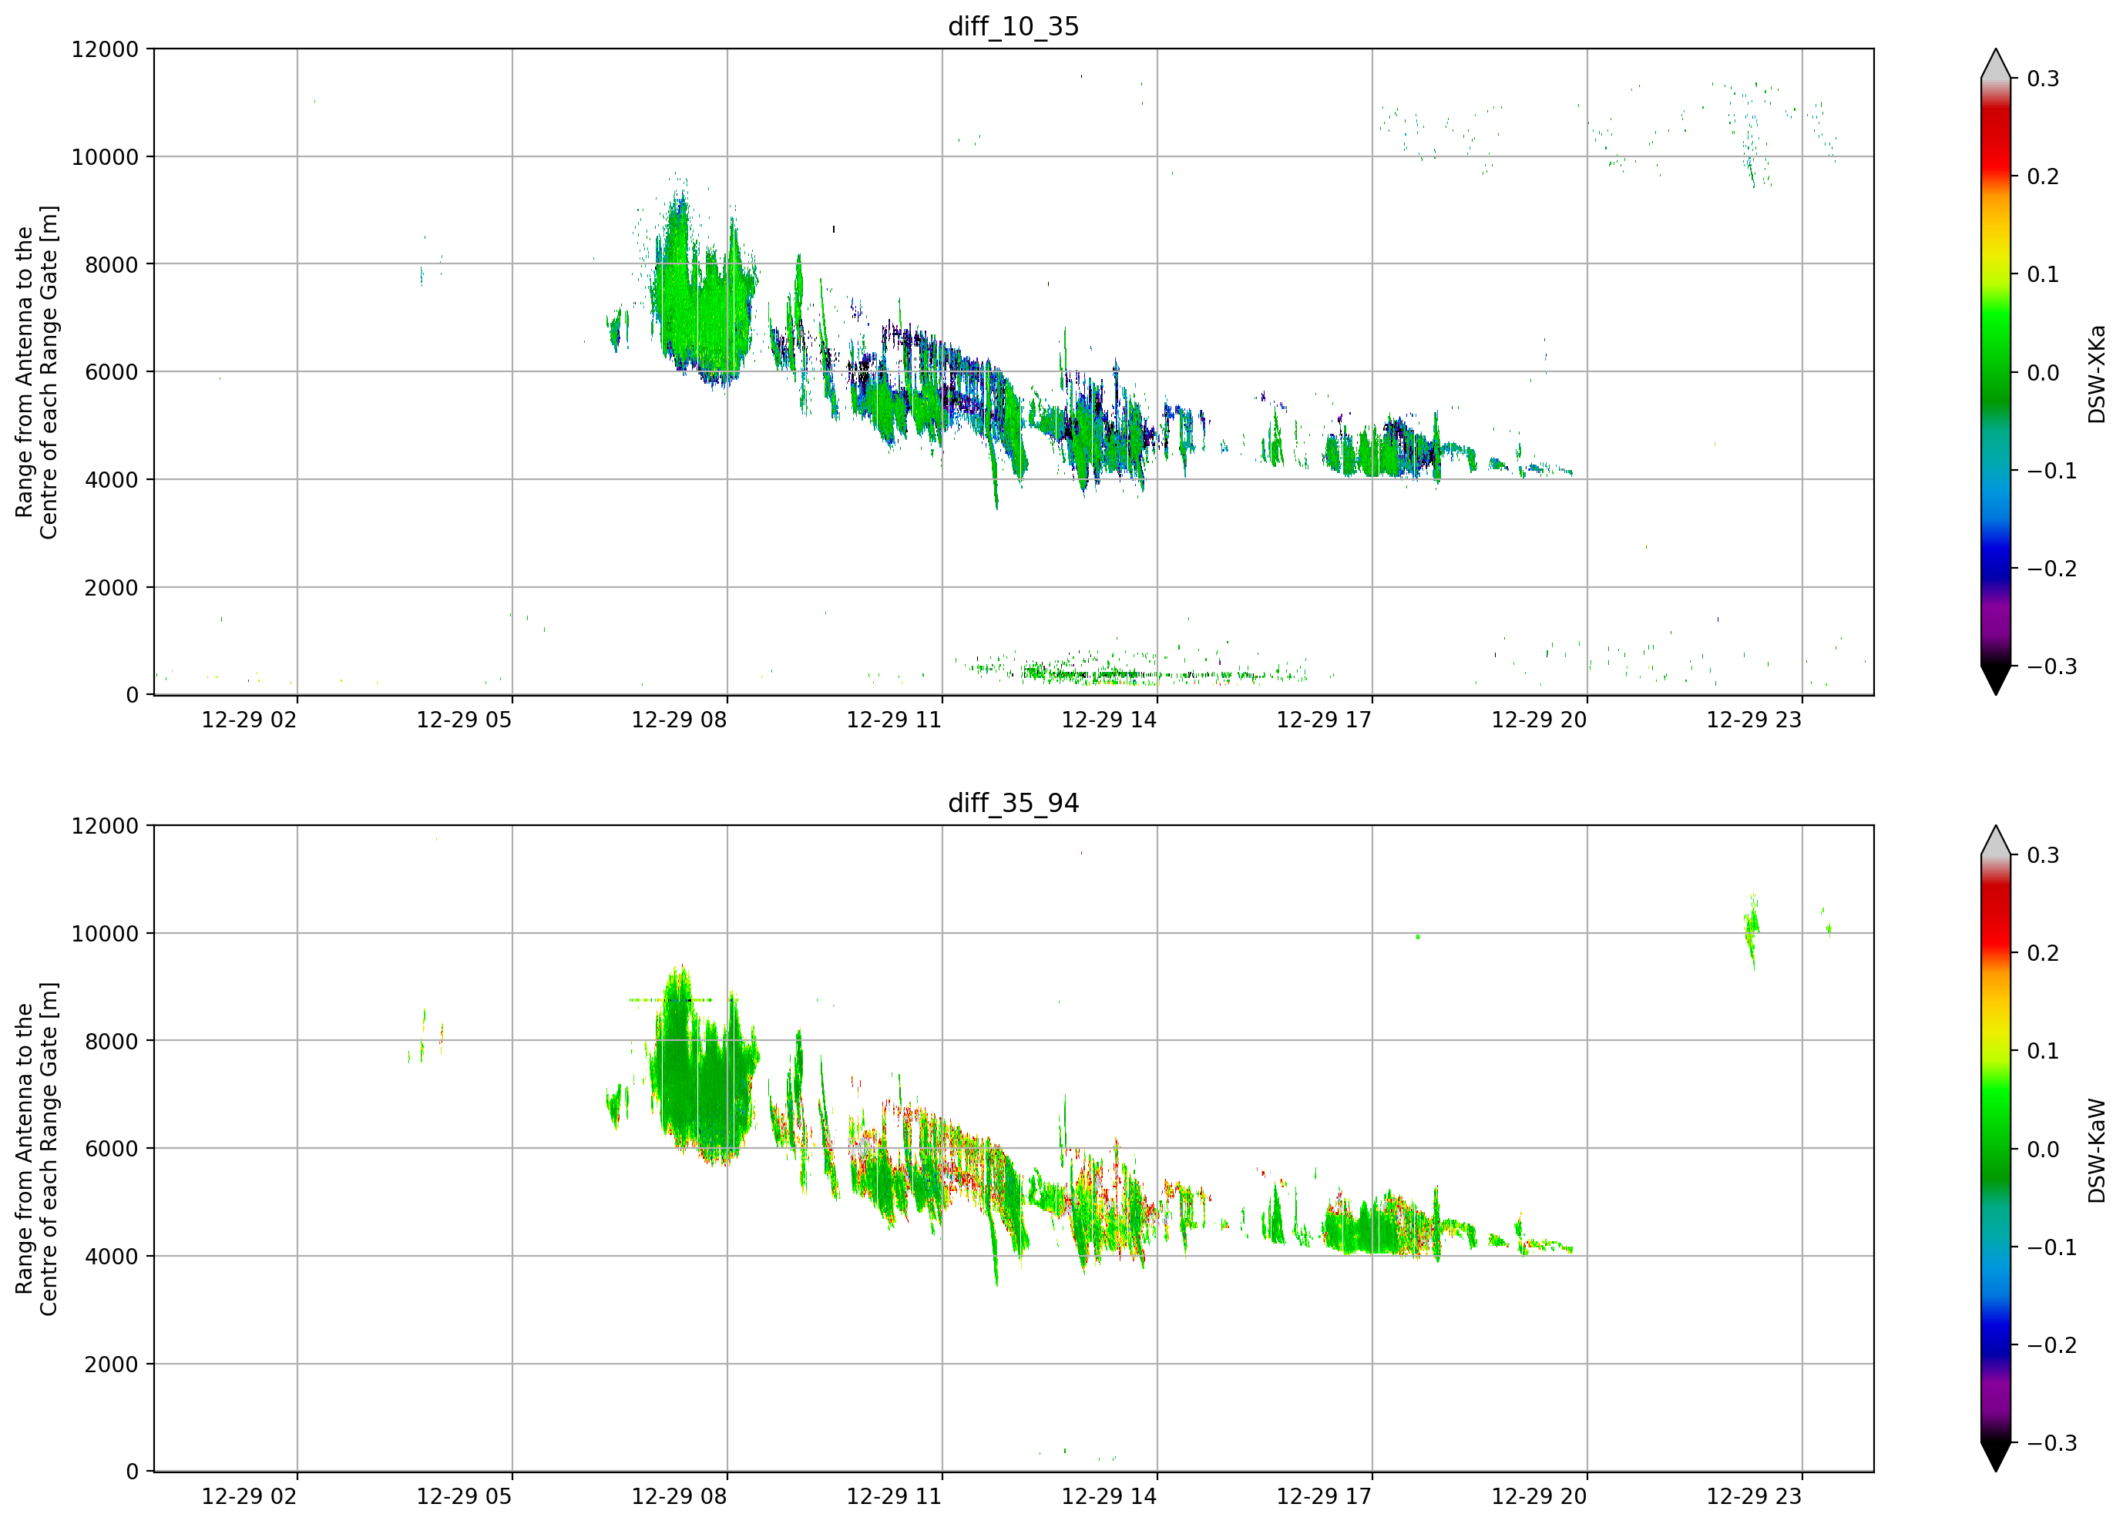Click the 12000 y-tick of diff_10_35
Image resolution: width=2123 pixels, height=1524 pixels.
105,49
